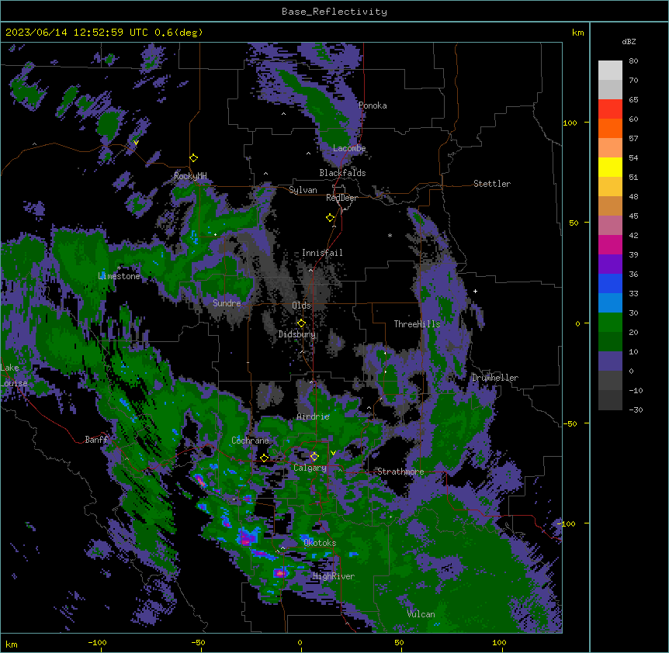
Task: Click the yellow V marker northeast of Calgary
Action: coord(333,453)
